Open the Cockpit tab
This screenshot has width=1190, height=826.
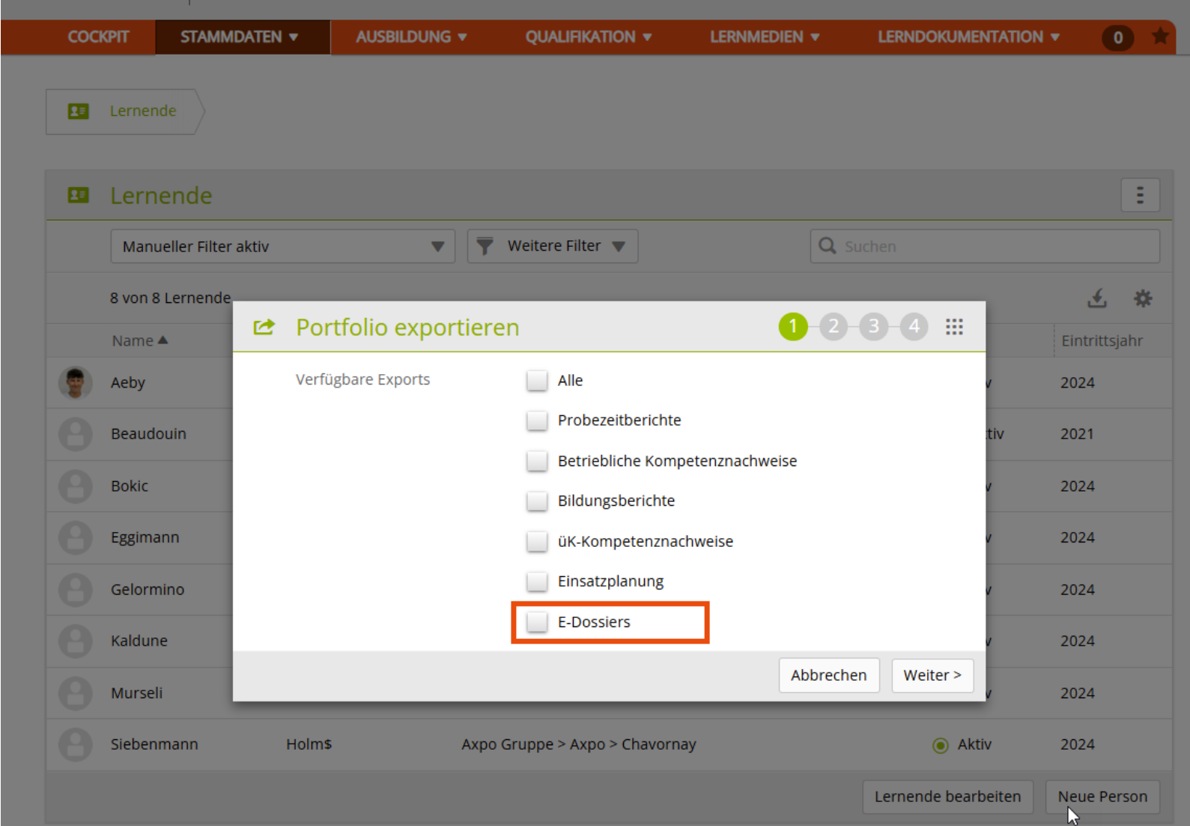click(x=98, y=37)
